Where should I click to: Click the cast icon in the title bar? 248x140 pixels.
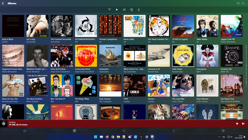click(x=238, y=3)
